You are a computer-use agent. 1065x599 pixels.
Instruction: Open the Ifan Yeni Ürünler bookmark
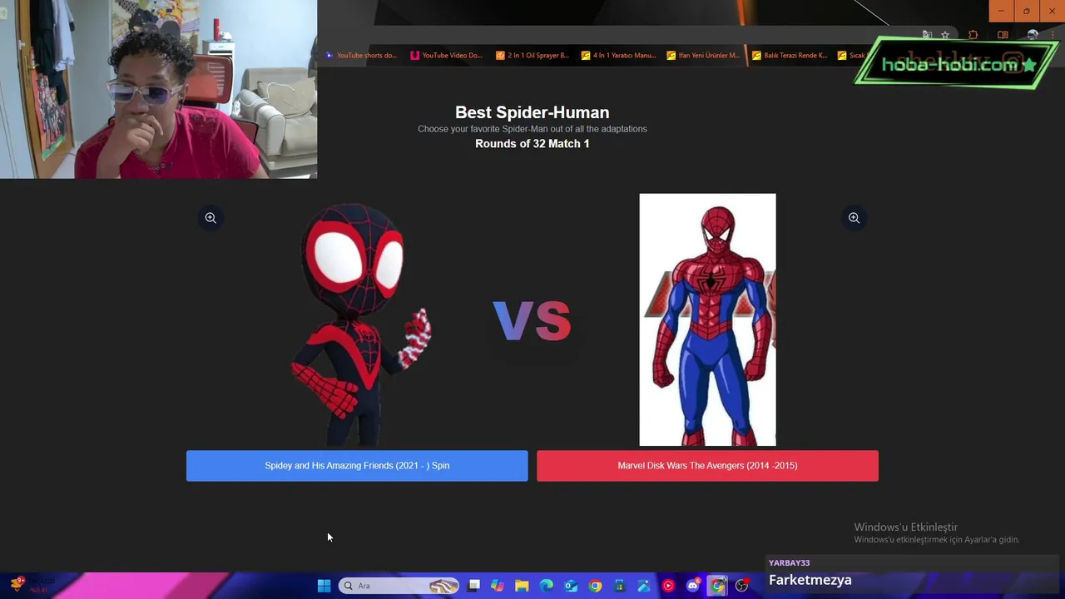704,56
